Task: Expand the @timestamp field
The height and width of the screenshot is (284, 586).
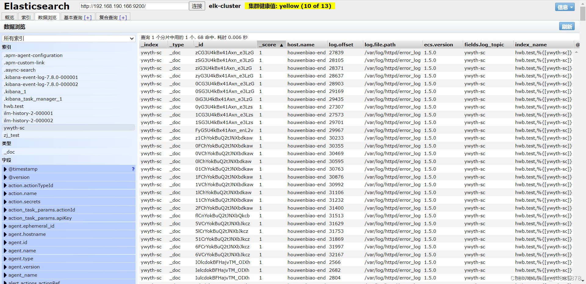Action: pos(5,169)
